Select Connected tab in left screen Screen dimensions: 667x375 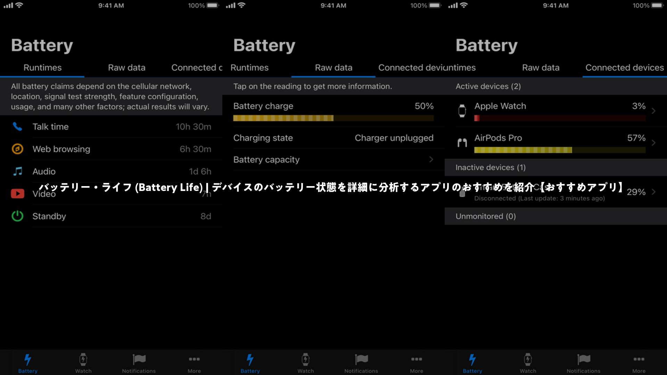[197, 68]
